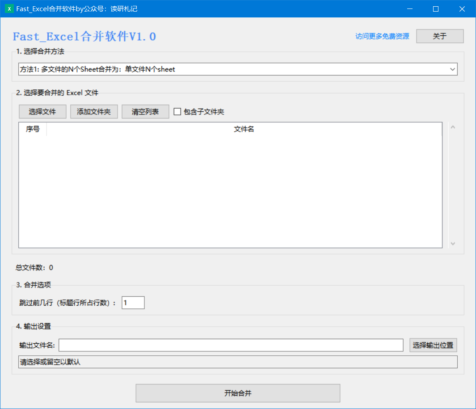
Task: Click the file list scroll up arrow
Action: coord(453,127)
